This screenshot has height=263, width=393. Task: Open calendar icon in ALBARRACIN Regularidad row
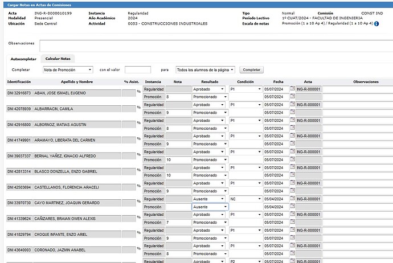[293, 104]
